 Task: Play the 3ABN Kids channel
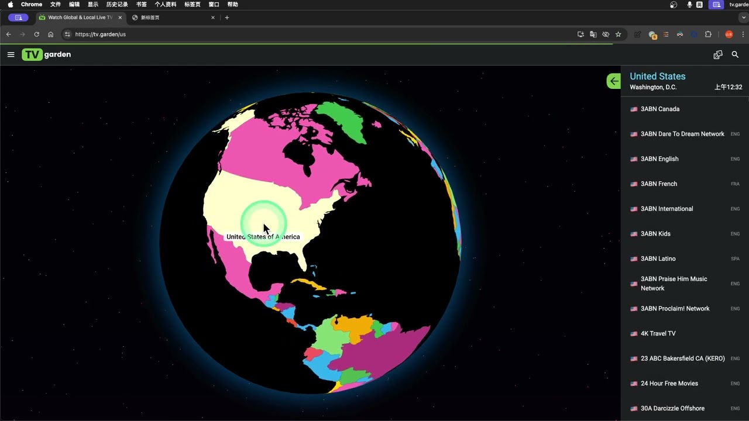point(685,234)
